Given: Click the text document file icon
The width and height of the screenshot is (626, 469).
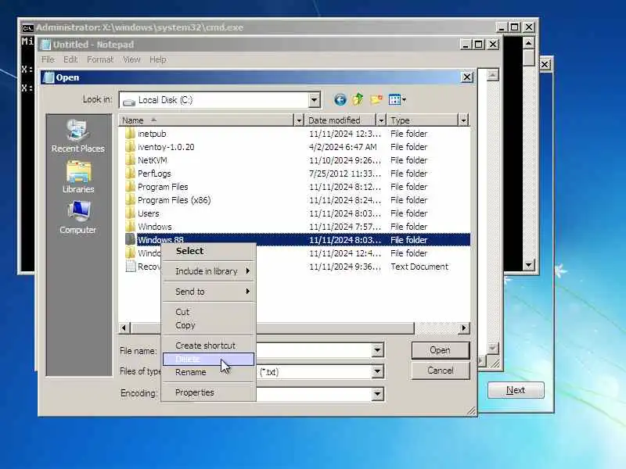Looking at the screenshot, I should (x=130, y=267).
